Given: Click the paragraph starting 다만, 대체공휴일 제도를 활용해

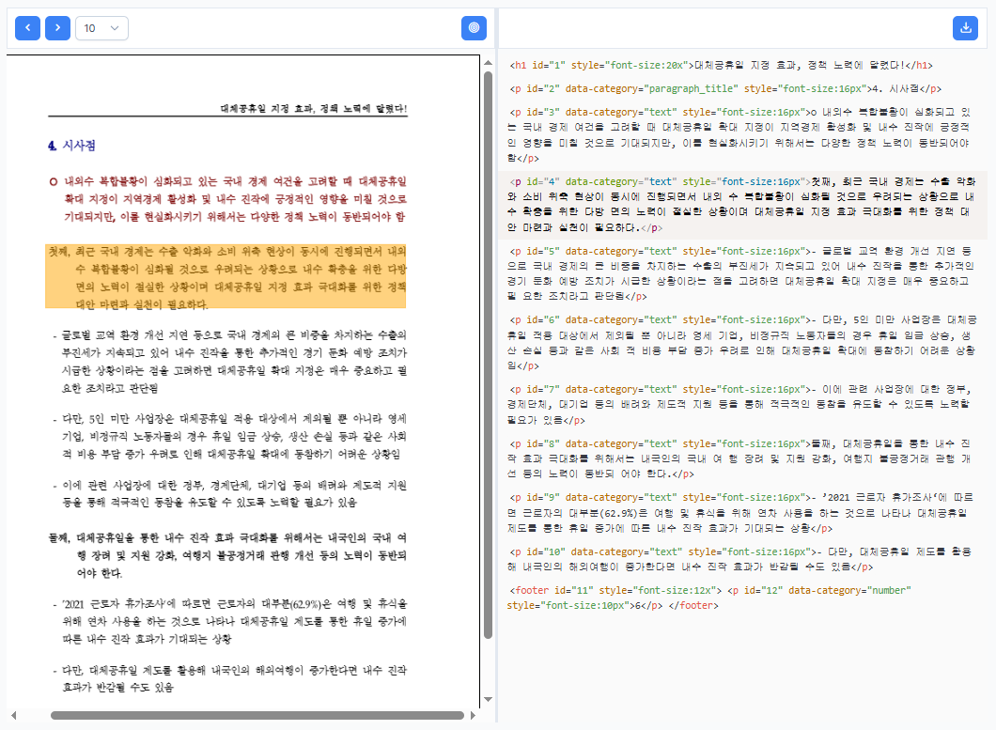Looking at the screenshot, I should tap(230, 678).
